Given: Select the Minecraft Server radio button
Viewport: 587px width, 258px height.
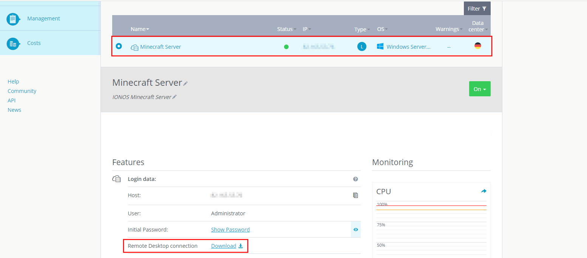Looking at the screenshot, I should tap(119, 46).
